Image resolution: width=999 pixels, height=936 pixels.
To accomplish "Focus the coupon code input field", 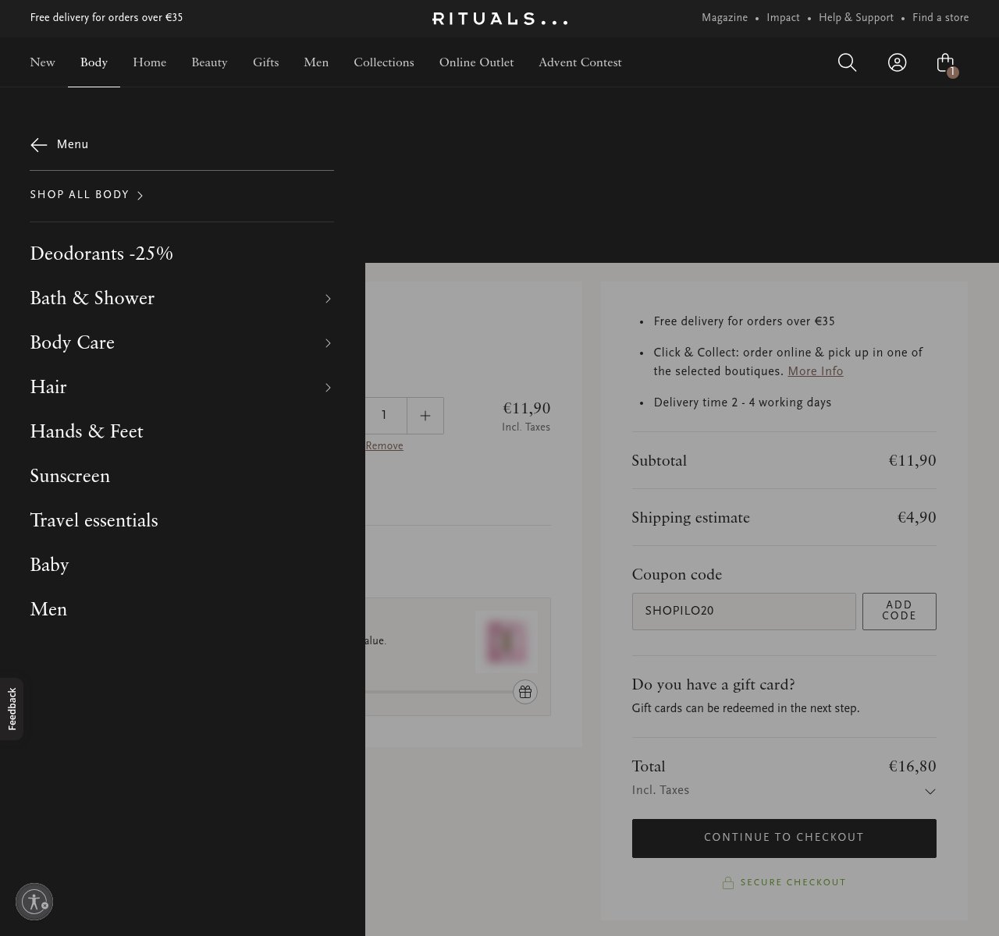I will (x=744, y=611).
